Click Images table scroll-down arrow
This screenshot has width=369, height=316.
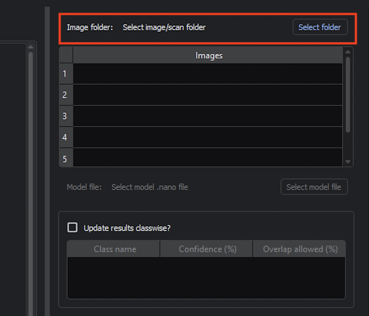coord(348,162)
